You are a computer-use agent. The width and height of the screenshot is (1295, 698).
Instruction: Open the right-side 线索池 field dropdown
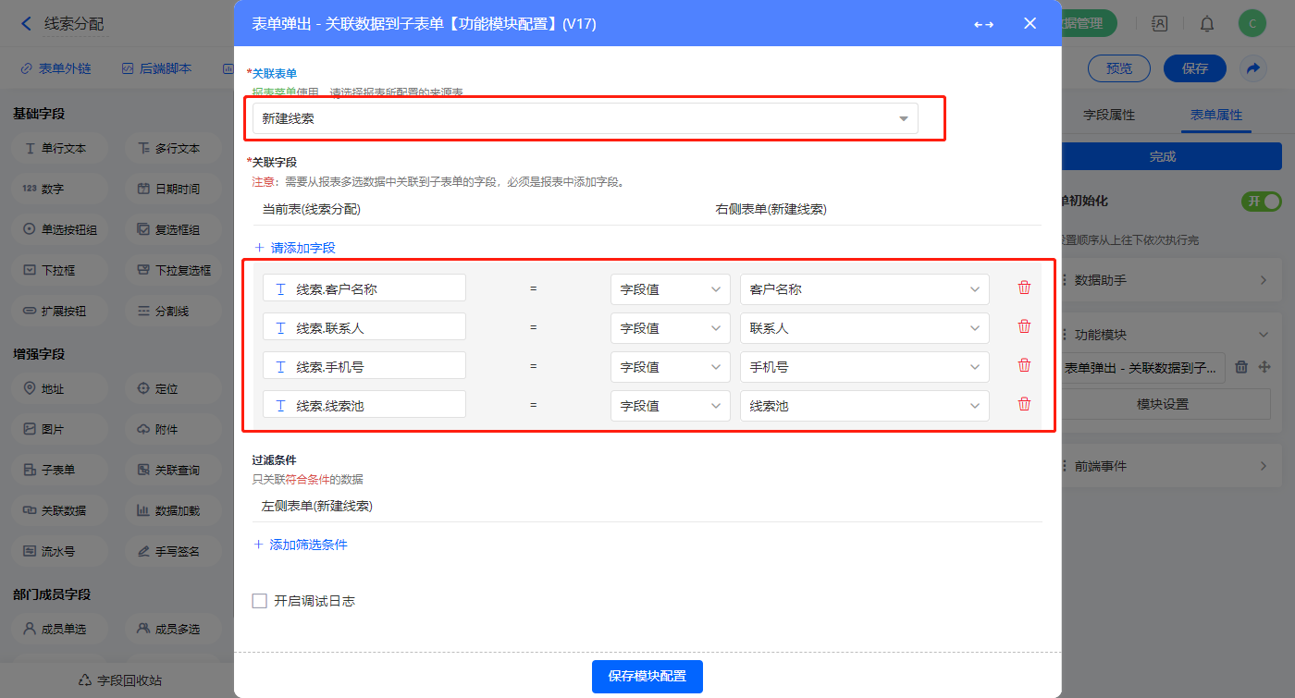pos(864,406)
